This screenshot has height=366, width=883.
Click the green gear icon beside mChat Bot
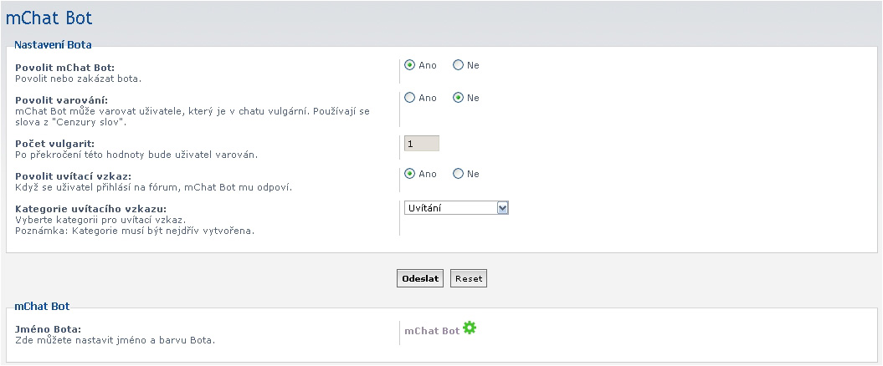469,328
